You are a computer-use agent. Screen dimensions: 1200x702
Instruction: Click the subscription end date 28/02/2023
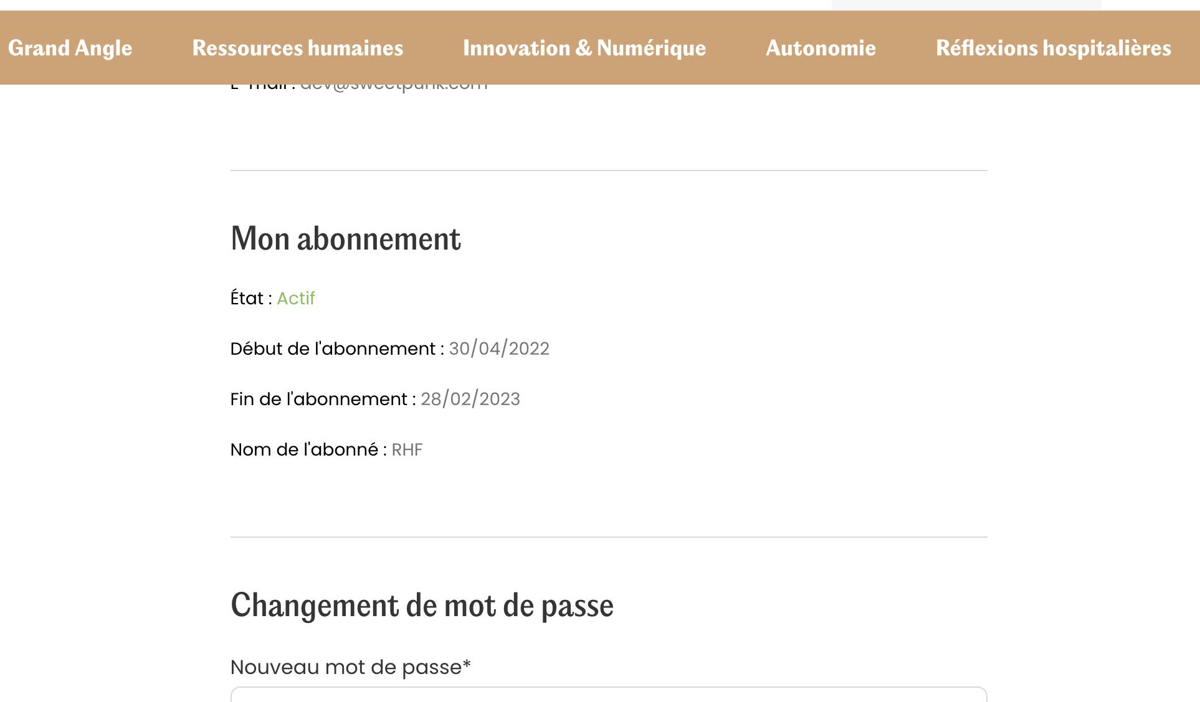[x=470, y=399]
